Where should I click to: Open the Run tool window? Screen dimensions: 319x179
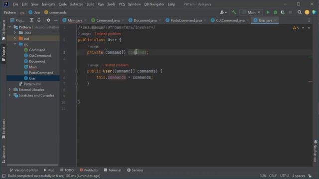point(49,170)
